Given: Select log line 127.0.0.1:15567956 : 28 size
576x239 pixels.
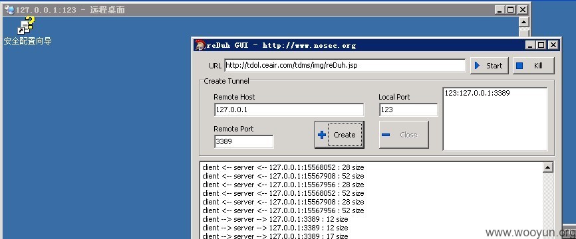Looking at the screenshot, I should click(x=283, y=185).
